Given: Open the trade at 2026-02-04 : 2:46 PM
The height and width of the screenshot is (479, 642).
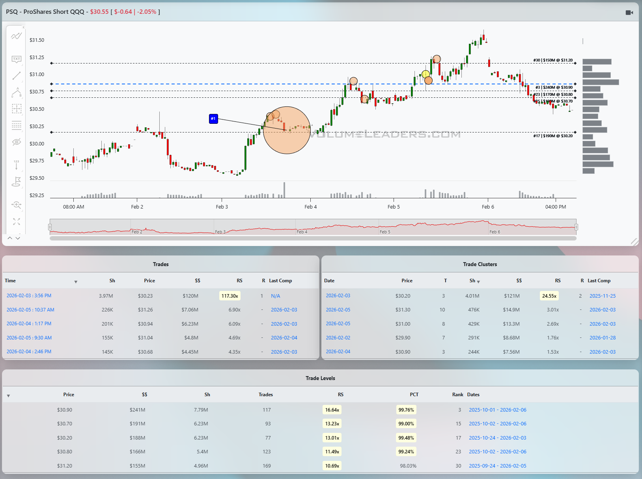Looking at the screenshot, I should 29,352.
